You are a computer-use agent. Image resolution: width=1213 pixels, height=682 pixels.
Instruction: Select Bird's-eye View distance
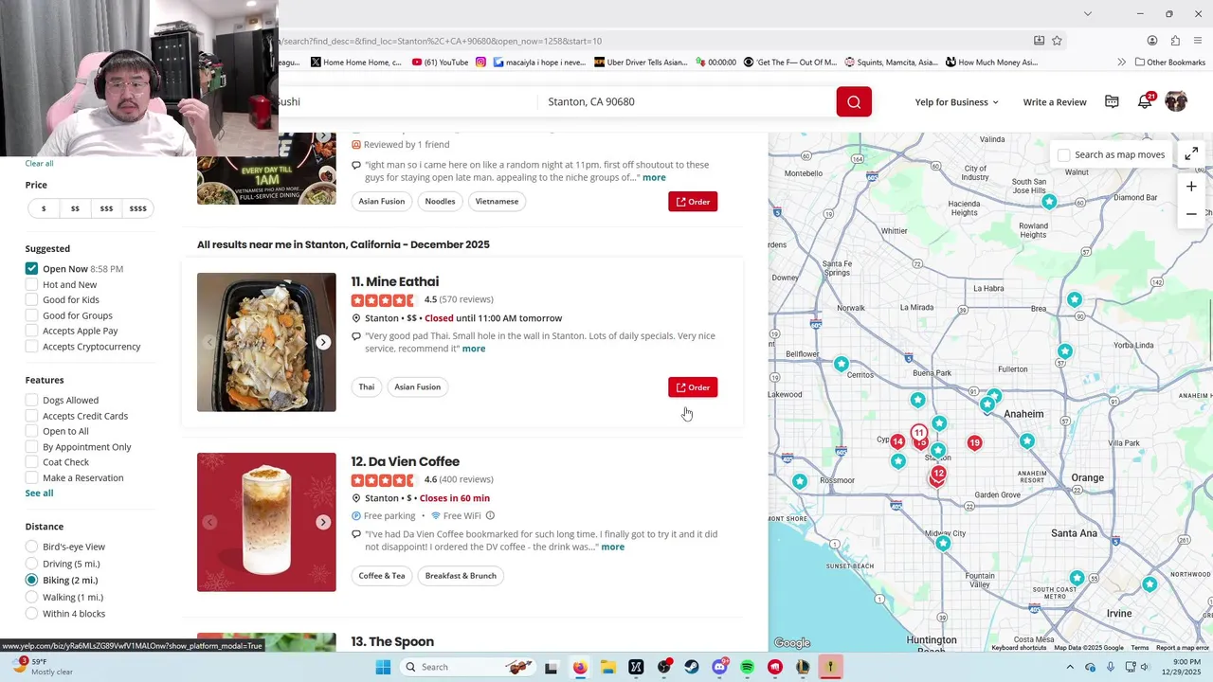tap(31, 547)
